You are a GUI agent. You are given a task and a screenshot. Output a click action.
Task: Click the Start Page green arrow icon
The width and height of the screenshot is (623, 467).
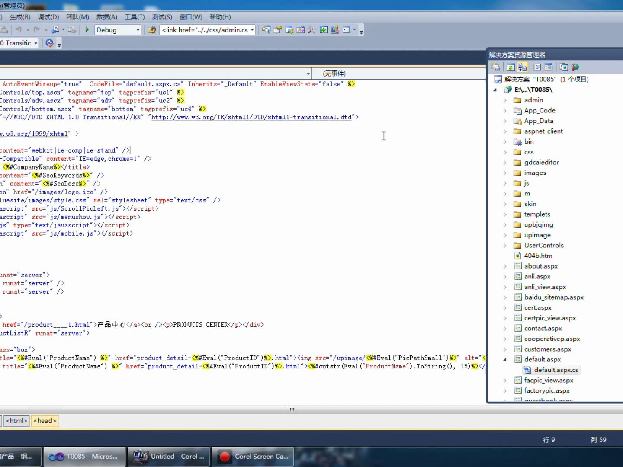tap(324, 30)
